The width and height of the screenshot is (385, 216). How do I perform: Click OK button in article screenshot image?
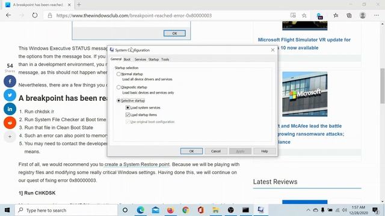pos(174,34)
